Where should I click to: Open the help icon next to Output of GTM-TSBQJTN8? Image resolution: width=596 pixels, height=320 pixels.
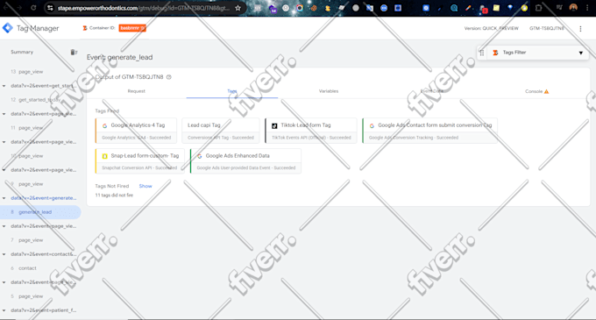(169, 77)
